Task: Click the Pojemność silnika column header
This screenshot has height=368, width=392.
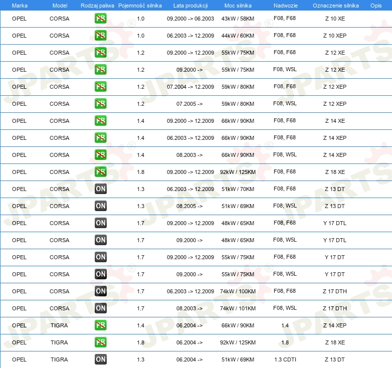Action: coord(140,6)
